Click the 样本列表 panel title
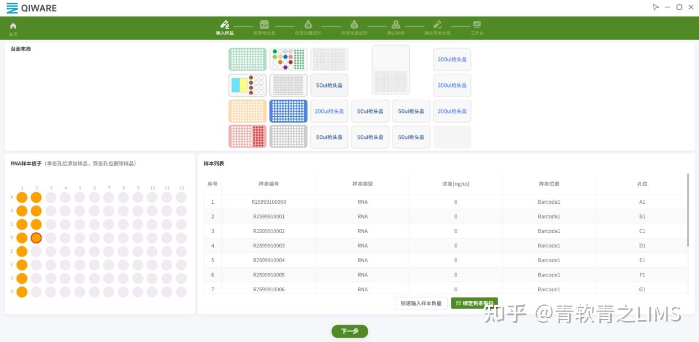This screenshot has width=699, height=342. [x=214, y=164]
